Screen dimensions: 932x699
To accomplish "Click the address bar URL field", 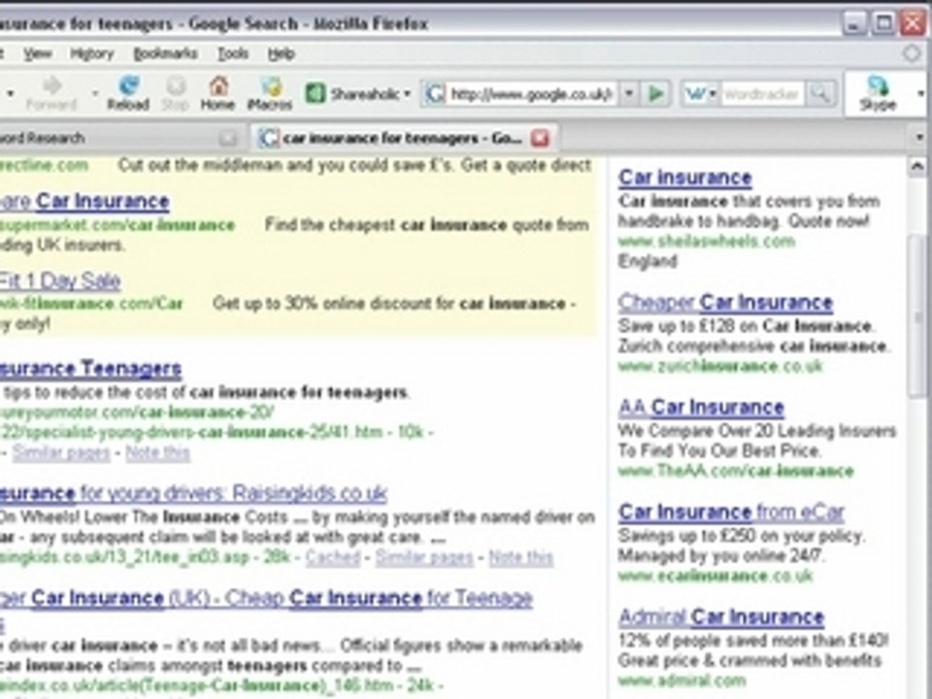I will coord(531,94).
